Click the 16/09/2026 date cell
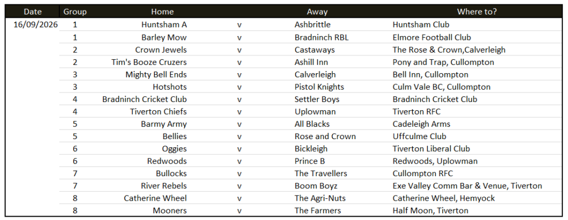 click(35, 24)
